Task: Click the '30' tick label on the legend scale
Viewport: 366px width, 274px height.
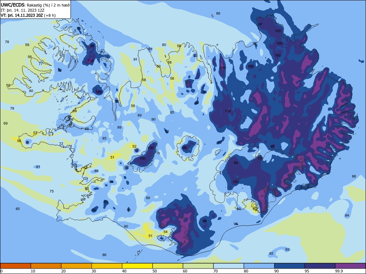Action: coord(94,271)
